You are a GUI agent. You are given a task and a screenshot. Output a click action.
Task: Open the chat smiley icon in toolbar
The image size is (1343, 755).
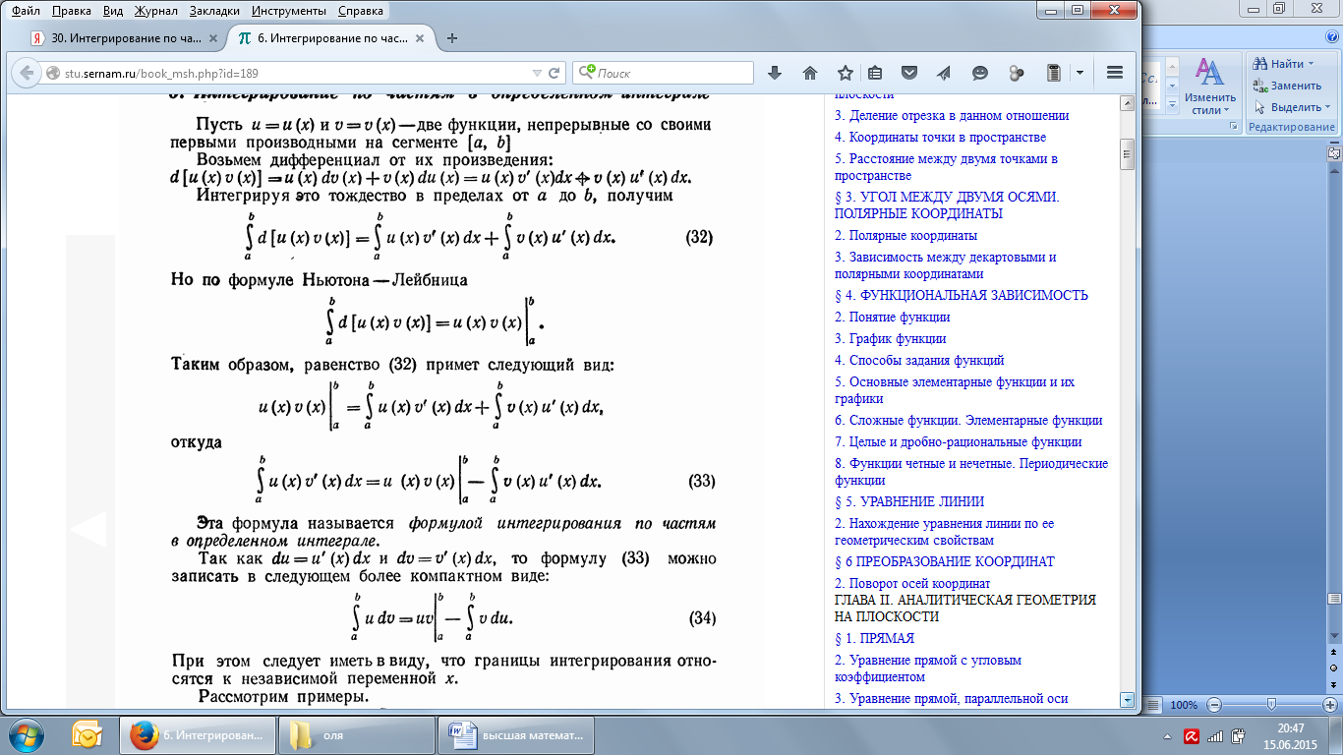click(x=980, y=73)
